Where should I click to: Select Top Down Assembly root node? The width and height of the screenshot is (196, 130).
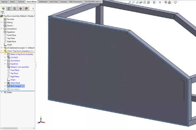(x=19, y=16)
